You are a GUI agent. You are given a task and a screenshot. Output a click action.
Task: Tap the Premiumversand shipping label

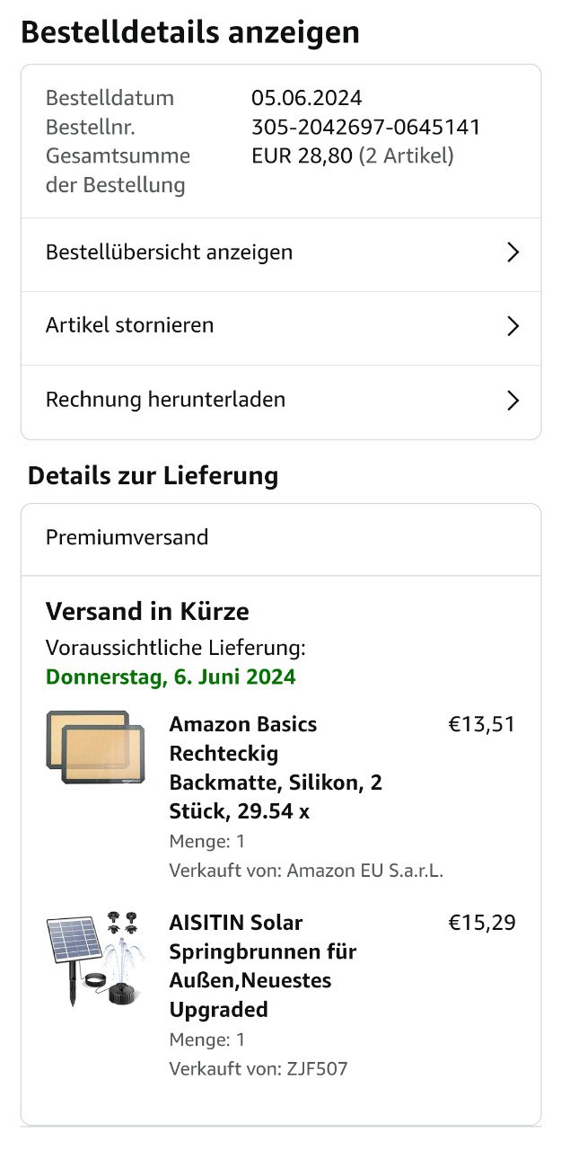pos(127,538)
